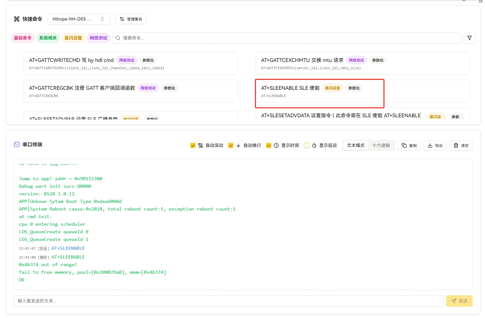Click the 'LOS_QueueCreate queueId 1' log line
485x318 pixels.
(x=54, y=239)
